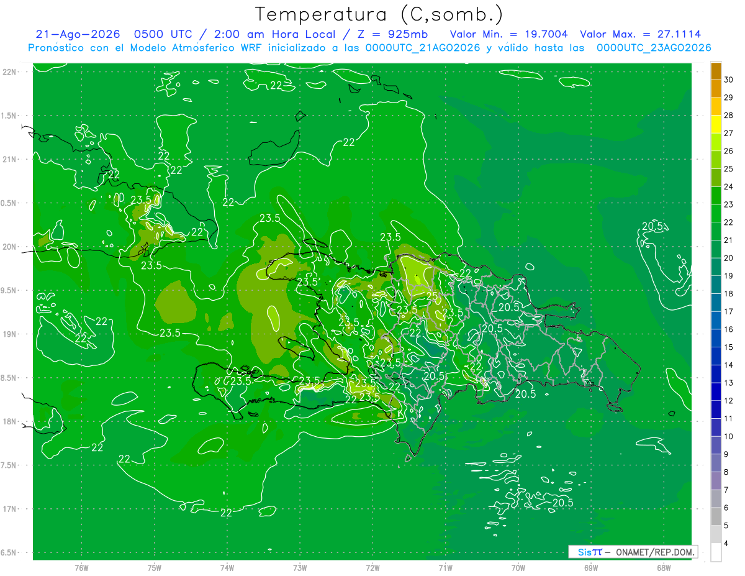Click the longitude axis label "71W"
Image resolution: width=745 pixels, height=576 pixels.
point(445,567)
